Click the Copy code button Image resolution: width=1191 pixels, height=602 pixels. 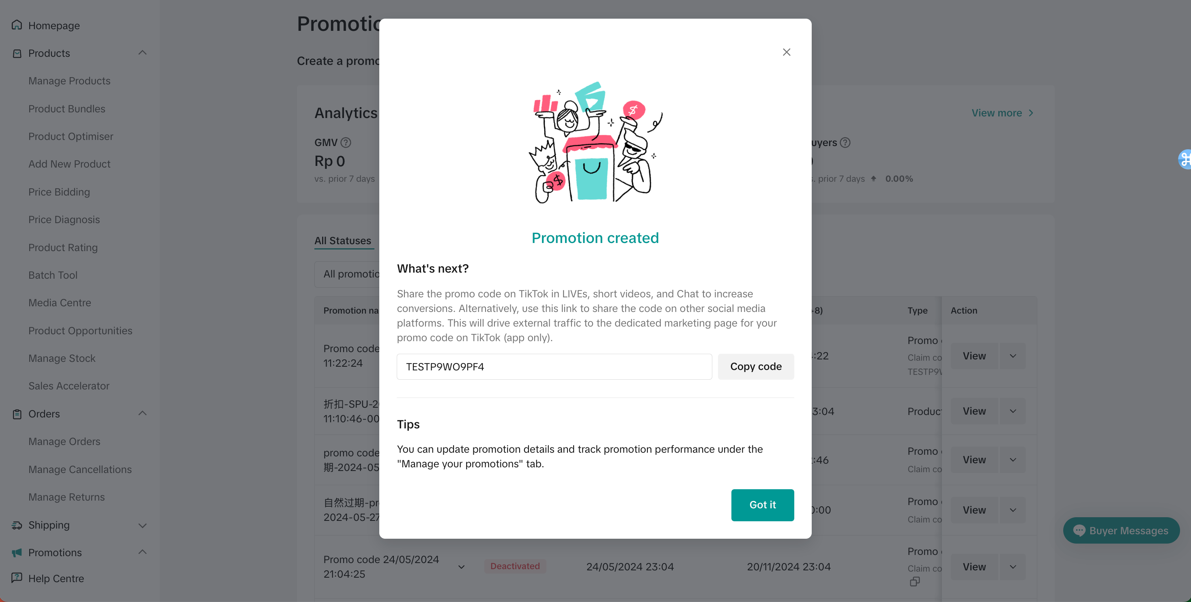point(755,367)
